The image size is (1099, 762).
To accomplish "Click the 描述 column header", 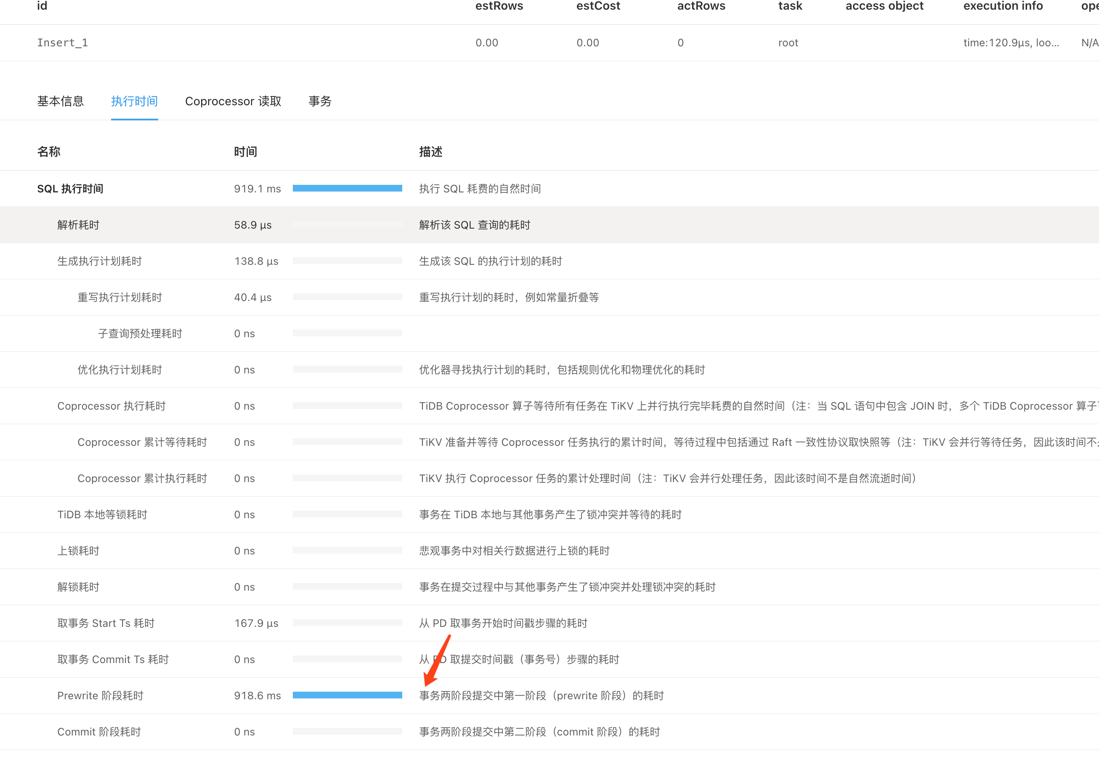I will pyautogui.click(x=431, y=152).
